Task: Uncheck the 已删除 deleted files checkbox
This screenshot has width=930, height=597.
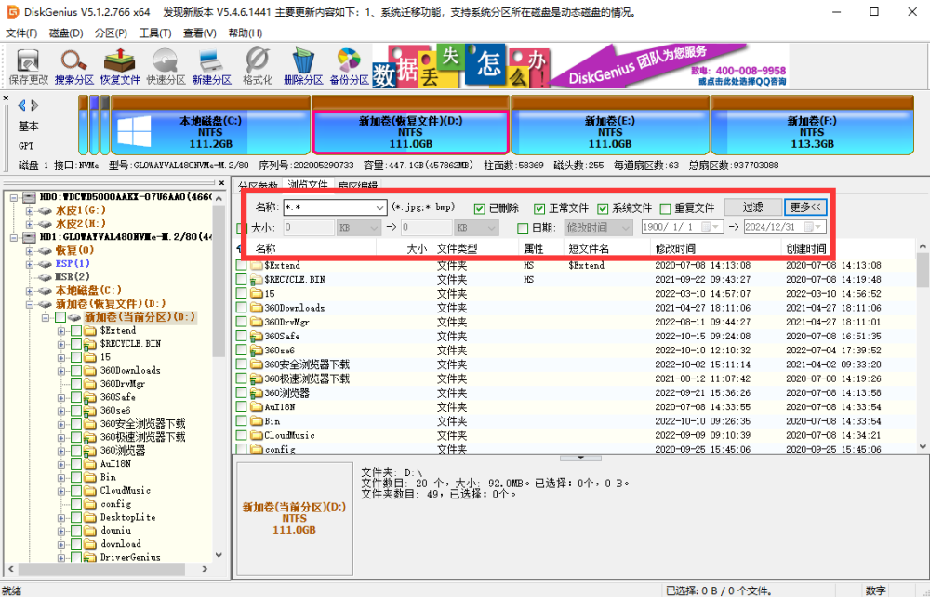Action: point(480,208)
